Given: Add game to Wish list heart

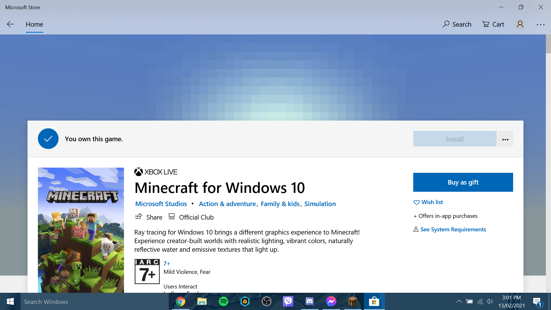Looking at the screenshot, I should (x=417, y=202).
